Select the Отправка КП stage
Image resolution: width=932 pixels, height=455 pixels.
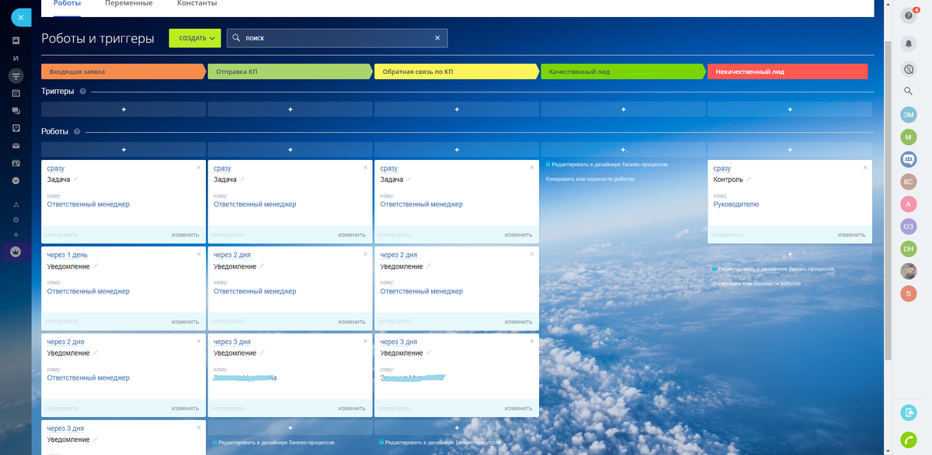pyautogui.click(x=290, y=71)
